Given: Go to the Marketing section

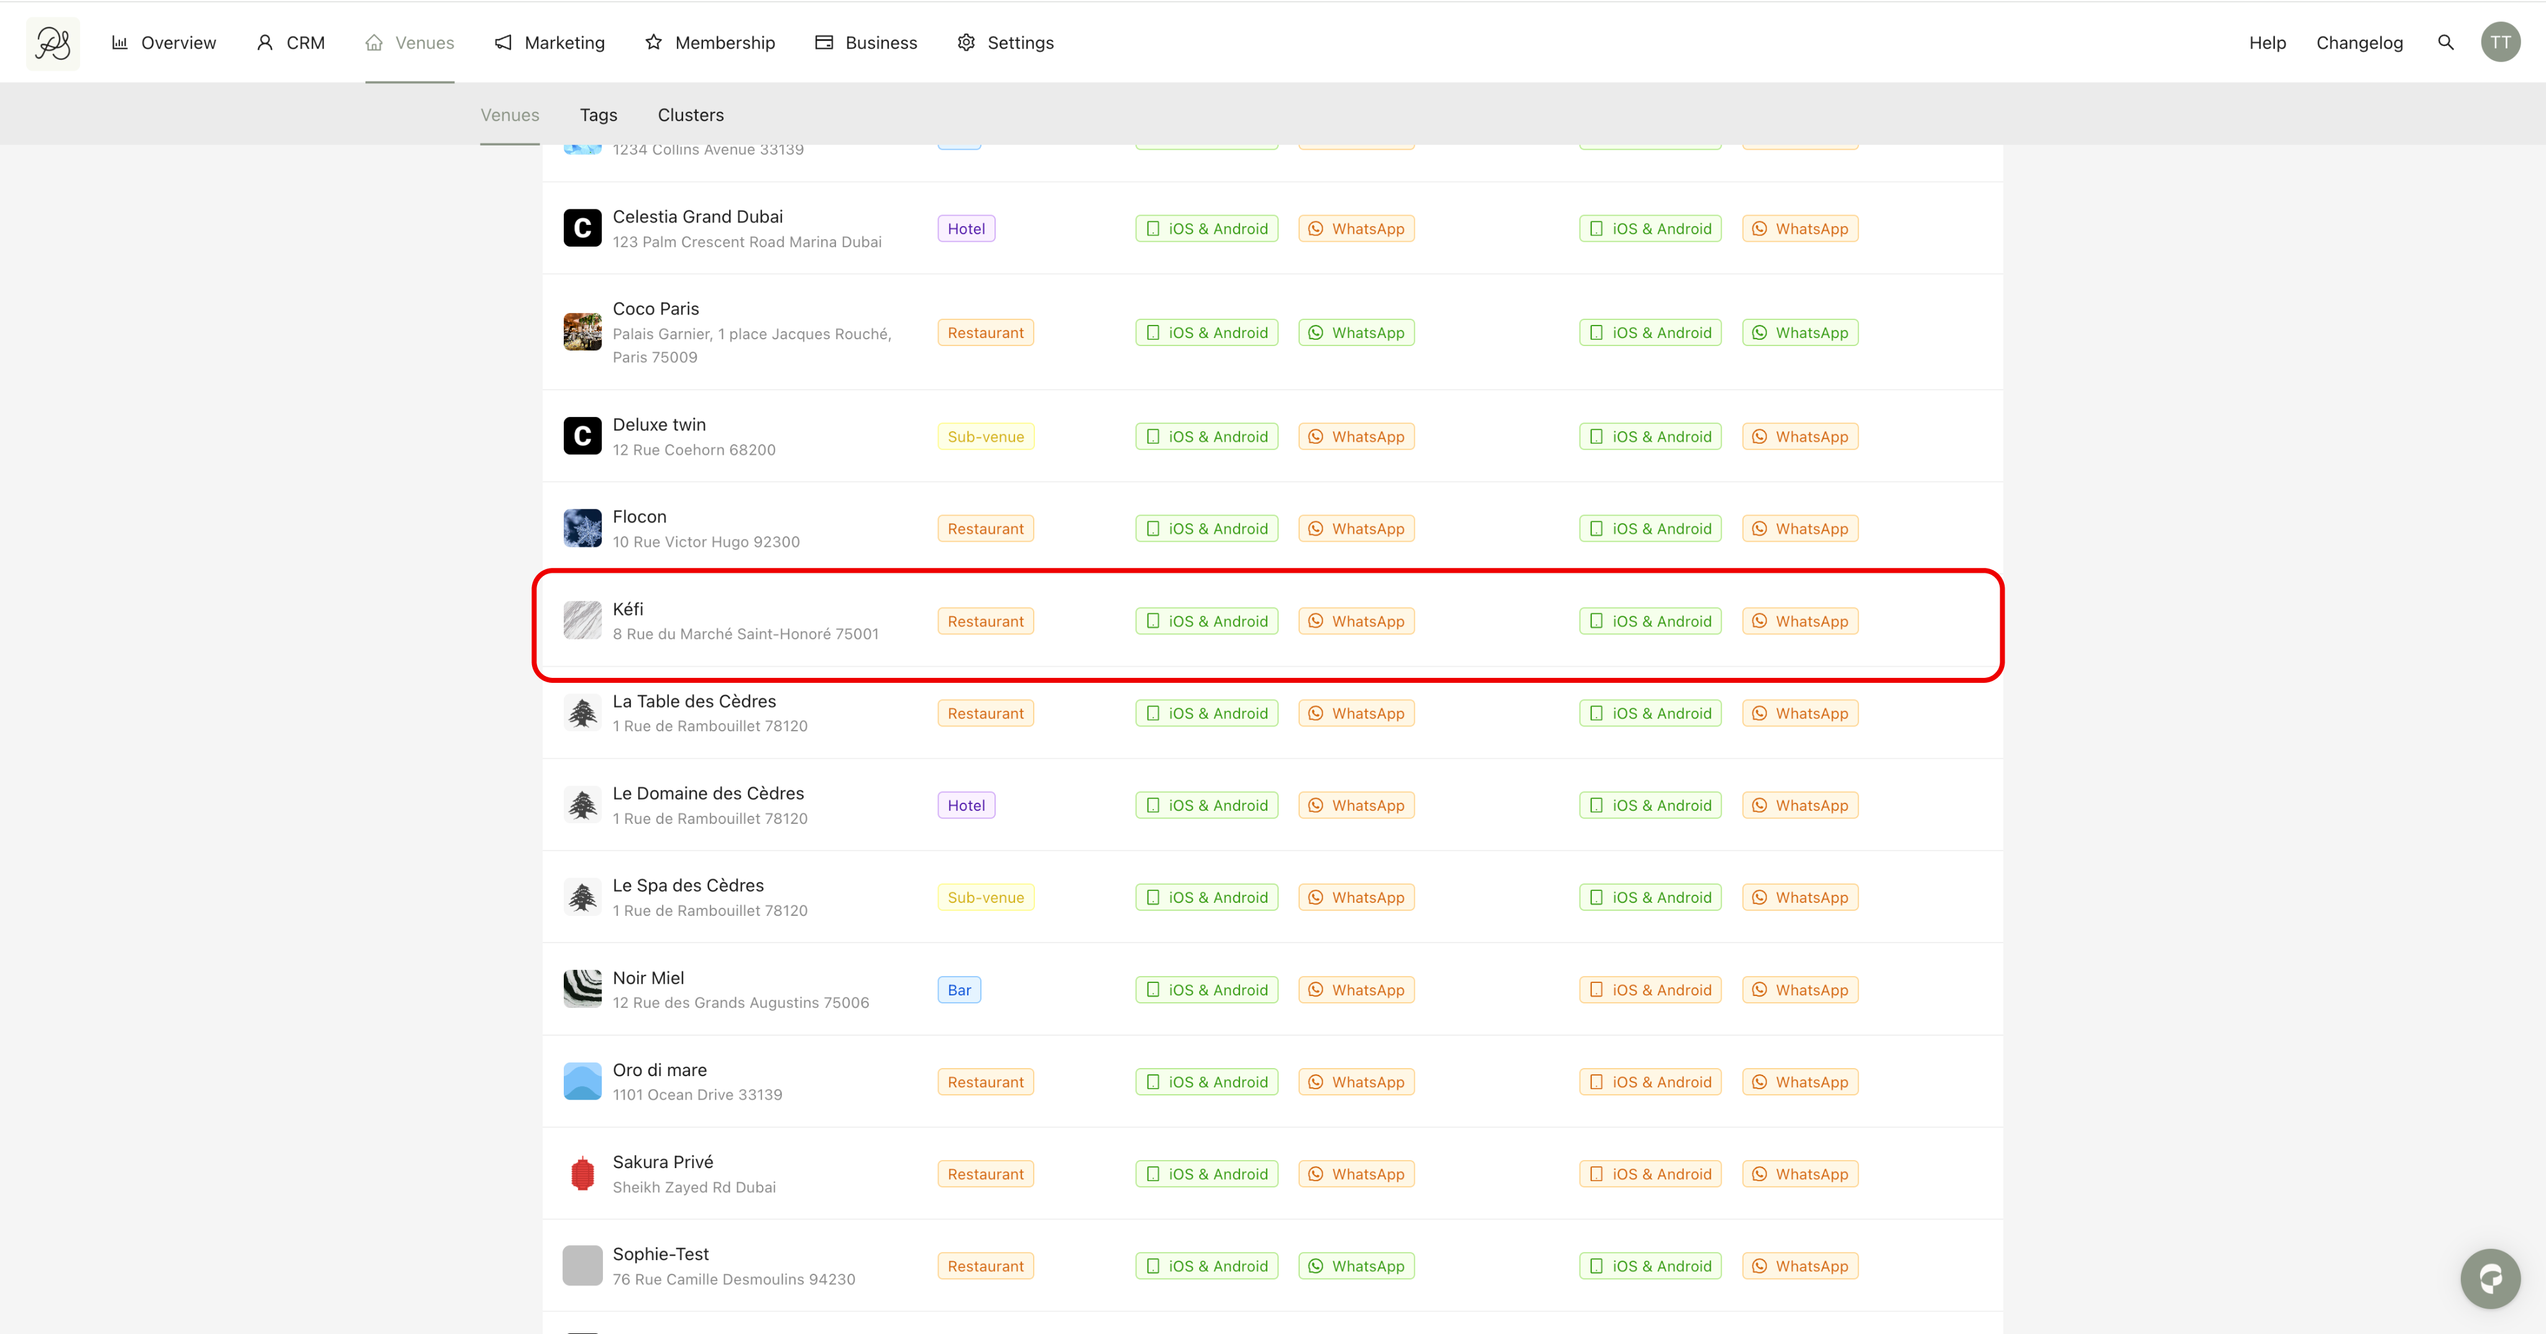Looking at the screenshot, I should click(549, 42).
